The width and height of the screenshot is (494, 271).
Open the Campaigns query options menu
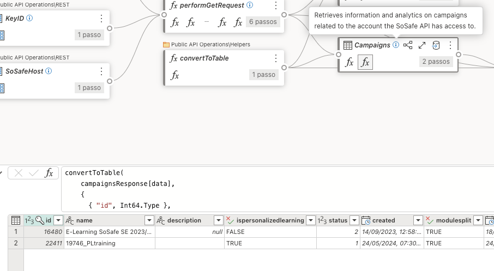point(450,45)
